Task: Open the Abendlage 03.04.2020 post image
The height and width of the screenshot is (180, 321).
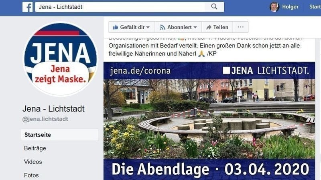Action: (209, 121)
